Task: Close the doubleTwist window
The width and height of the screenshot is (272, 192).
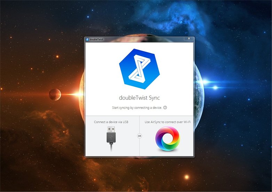Action: click(x=189, y=39)
